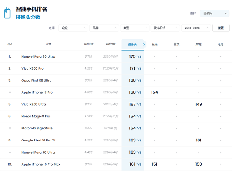
Task: Open the 摄像头 selection dropdown at top right
Action: point(214,14)
